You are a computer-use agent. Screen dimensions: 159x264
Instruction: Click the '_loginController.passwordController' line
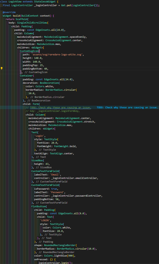coord(68,196)
